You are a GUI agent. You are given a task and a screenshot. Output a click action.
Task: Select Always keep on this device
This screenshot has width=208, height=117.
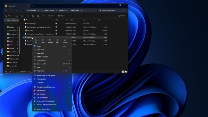coord(52,76)
